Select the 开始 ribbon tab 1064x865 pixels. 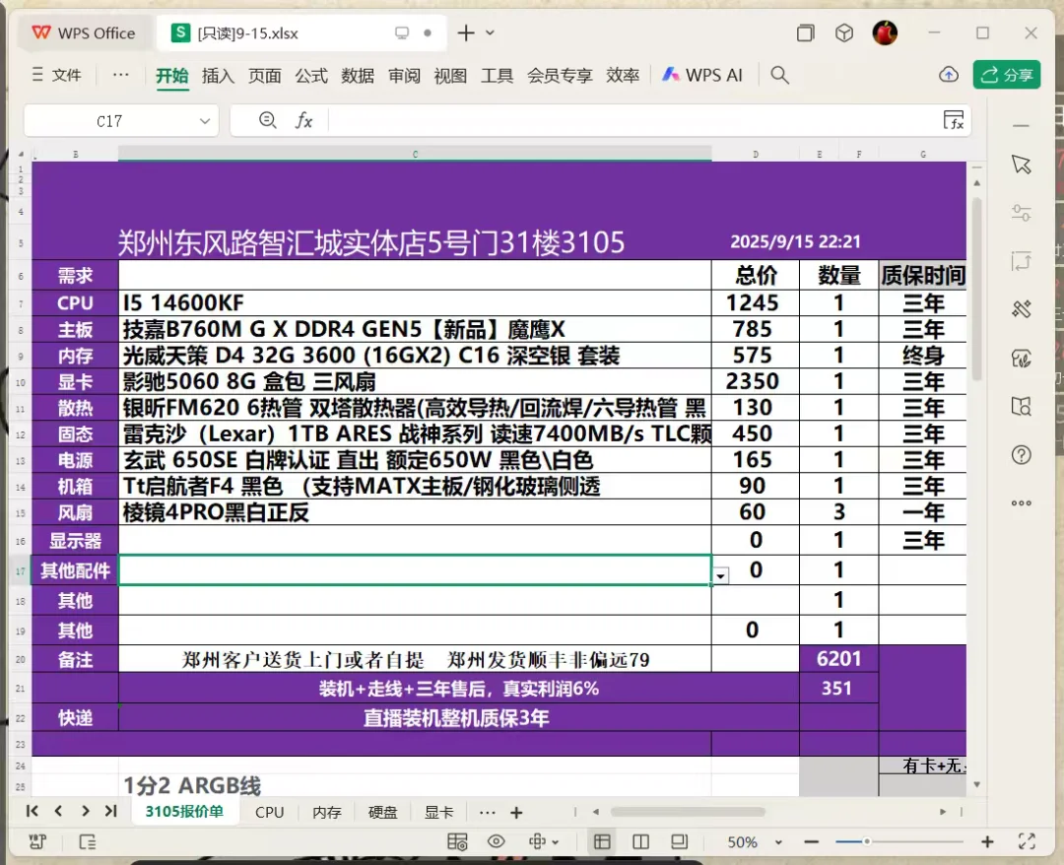171,75
